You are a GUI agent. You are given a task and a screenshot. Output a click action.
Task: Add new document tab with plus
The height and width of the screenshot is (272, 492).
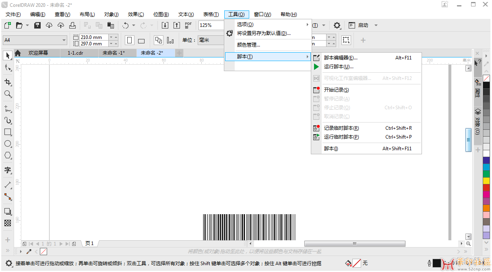tap(179, 53)
